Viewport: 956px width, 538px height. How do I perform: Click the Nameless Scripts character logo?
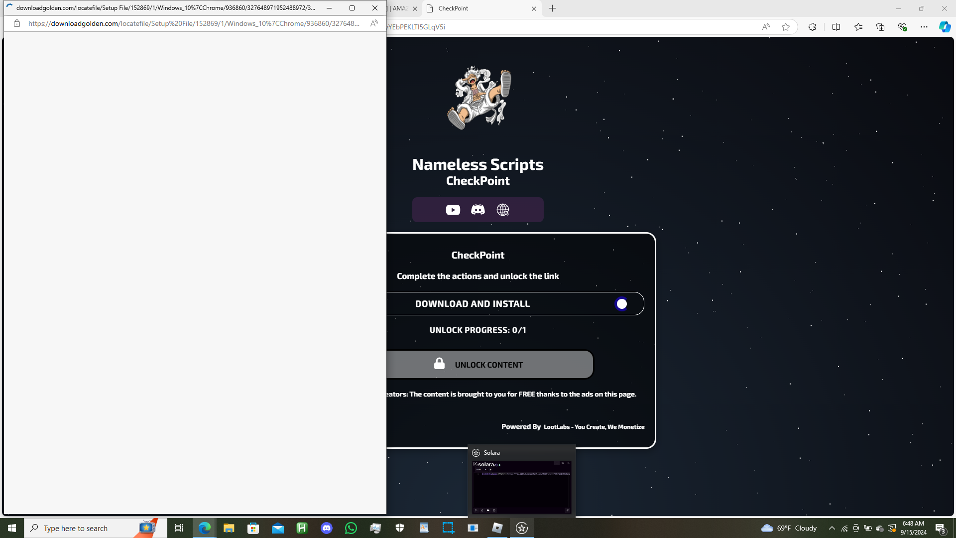(478, 98)
